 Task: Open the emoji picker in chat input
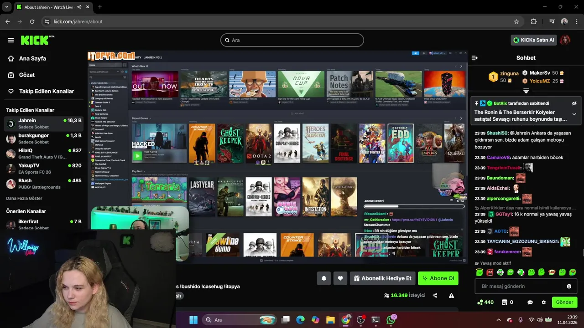coord(569,286)
